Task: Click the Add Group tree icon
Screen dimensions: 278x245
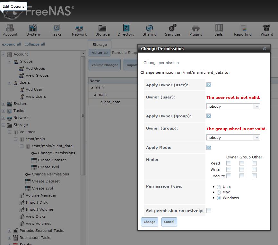Action: (x=22, y=68)
